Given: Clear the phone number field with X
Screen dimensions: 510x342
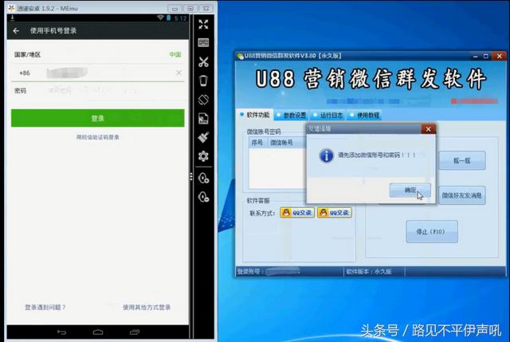Looking at the screenshot, I should tap(178, 73).
